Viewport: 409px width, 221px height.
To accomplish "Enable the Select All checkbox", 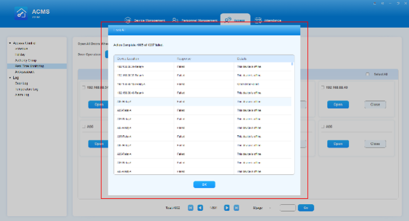I will pyautogui.click(x=367, y=74).
